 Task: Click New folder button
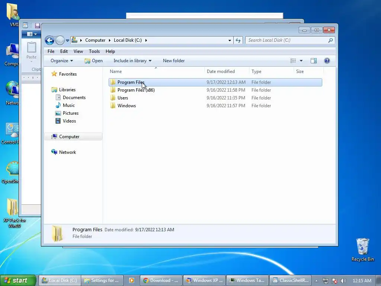point(174,61)
